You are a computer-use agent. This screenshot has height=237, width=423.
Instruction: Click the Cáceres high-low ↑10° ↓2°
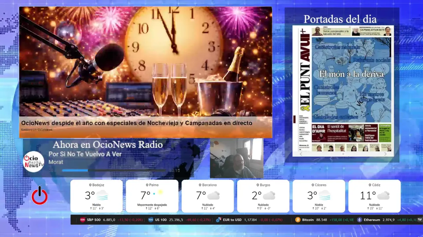click(319, 208)
